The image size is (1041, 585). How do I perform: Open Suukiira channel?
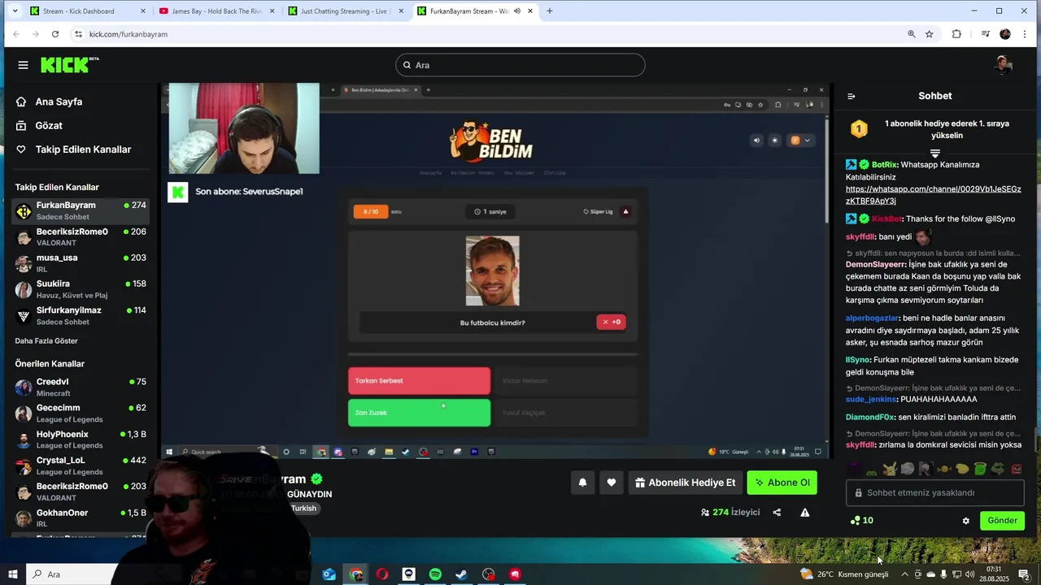pos(80,289)
